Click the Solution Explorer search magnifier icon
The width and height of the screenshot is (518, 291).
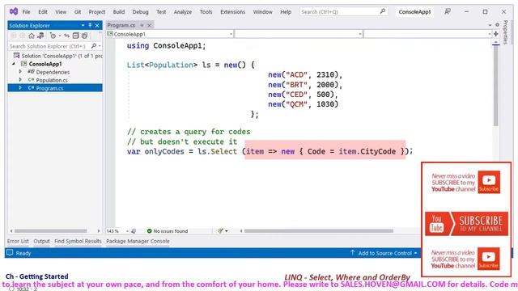point(94,46)
